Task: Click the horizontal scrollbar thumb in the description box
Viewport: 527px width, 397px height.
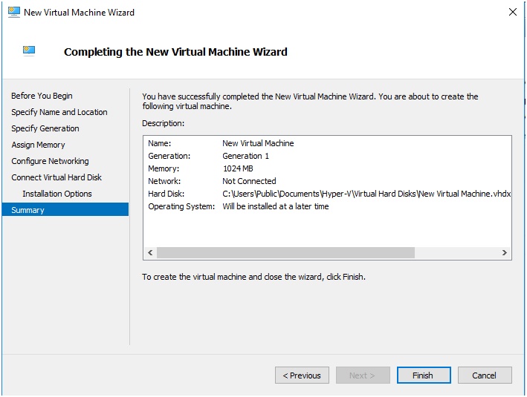Action: (285, 253)
